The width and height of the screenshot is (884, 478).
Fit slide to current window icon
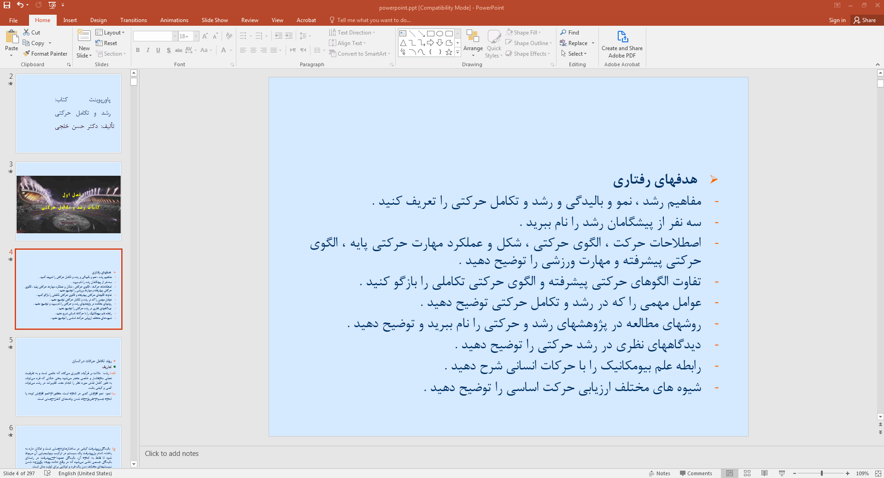coord(878,473)
